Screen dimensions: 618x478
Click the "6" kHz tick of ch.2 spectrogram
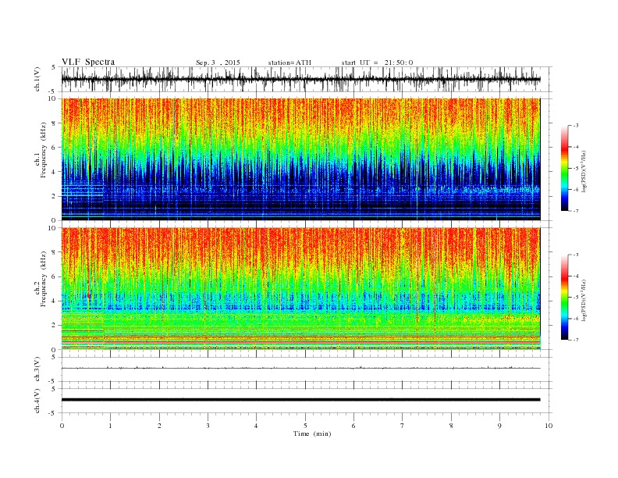(54, 276)
